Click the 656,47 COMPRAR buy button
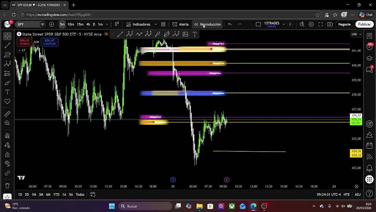 (x=49, y=42)
